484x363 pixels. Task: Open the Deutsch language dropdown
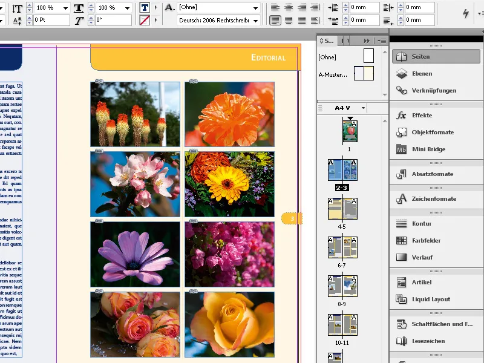[x=255, y=21]
